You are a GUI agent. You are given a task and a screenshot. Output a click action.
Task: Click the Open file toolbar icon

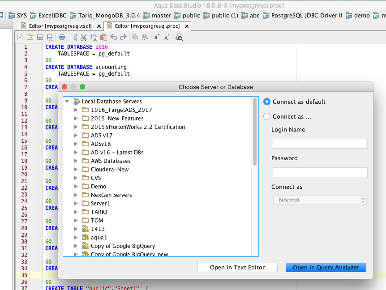click(x=30, y=38)
